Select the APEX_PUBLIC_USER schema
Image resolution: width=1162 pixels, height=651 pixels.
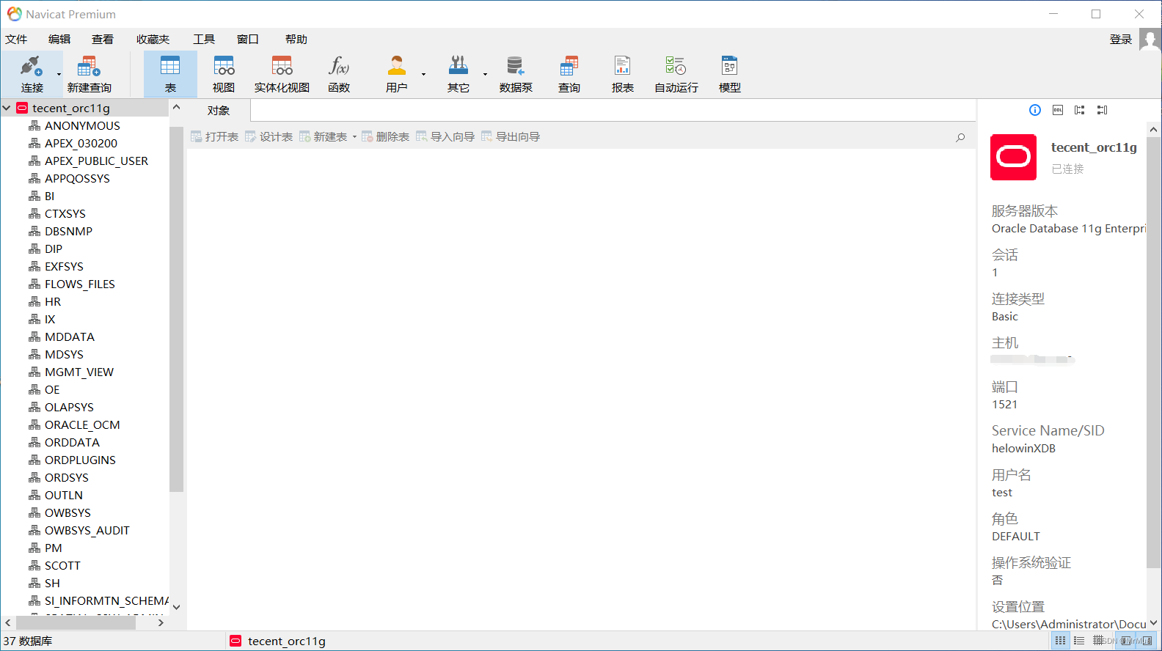pyautogui.click(x=96, y=161)
